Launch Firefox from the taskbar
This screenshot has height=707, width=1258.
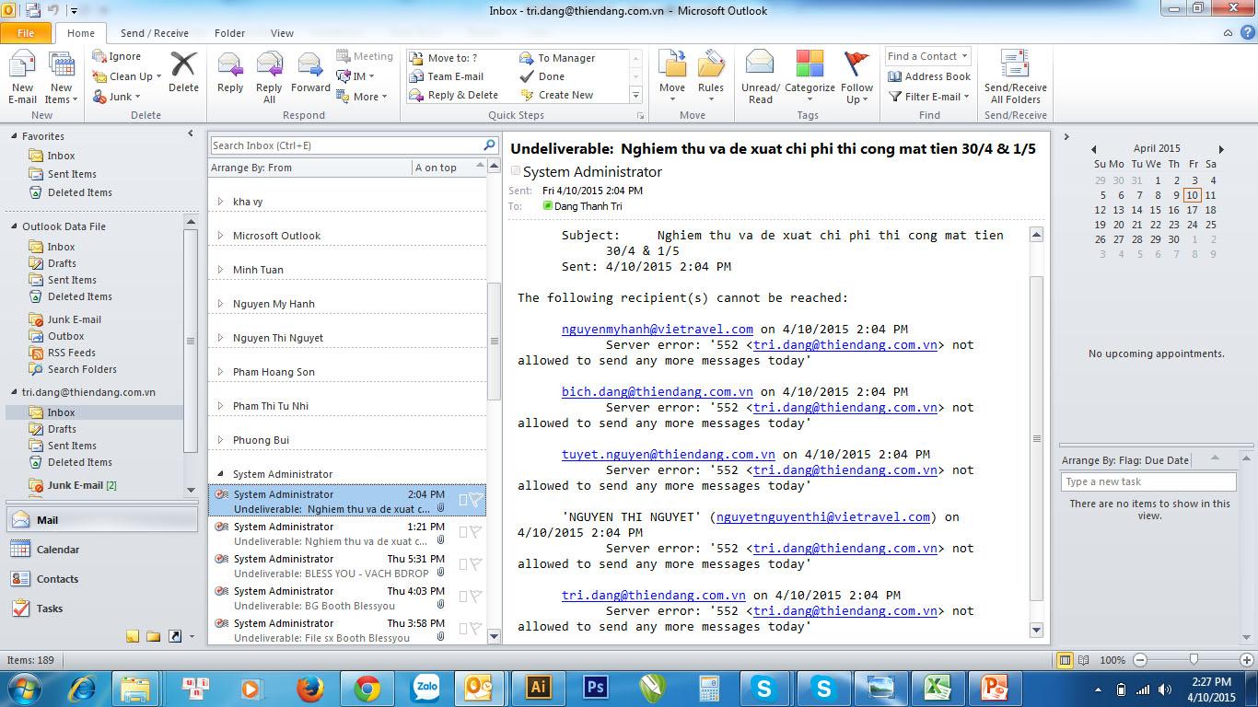tap(309, 688)
